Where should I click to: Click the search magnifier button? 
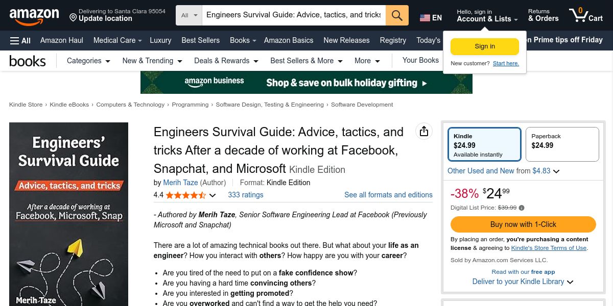point(397,15)
